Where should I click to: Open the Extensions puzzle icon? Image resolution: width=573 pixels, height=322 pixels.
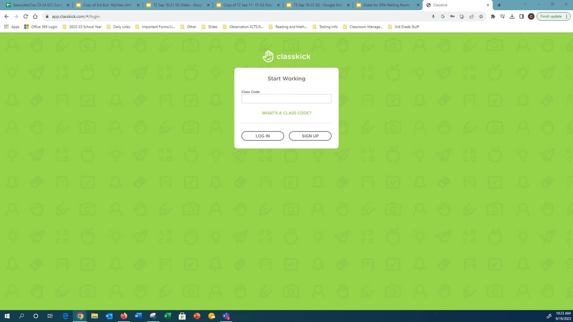click(x=493, y=17)
